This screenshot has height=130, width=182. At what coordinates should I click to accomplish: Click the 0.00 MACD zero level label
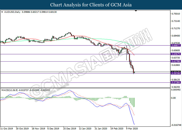point(173,98)
